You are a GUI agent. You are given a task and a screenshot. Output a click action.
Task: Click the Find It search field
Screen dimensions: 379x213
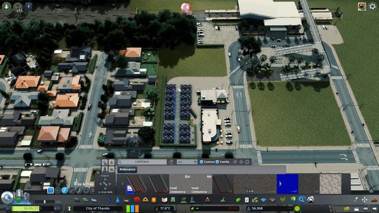coord(142,162)
